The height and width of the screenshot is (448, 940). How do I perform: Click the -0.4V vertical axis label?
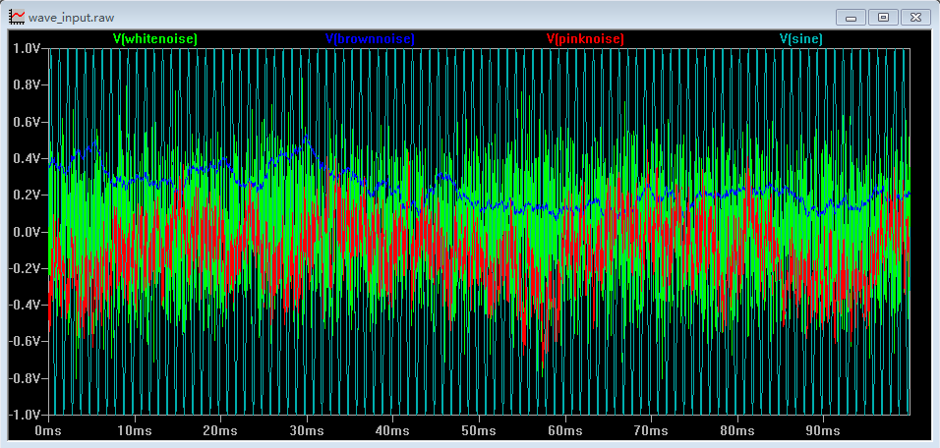coord(25,305)
